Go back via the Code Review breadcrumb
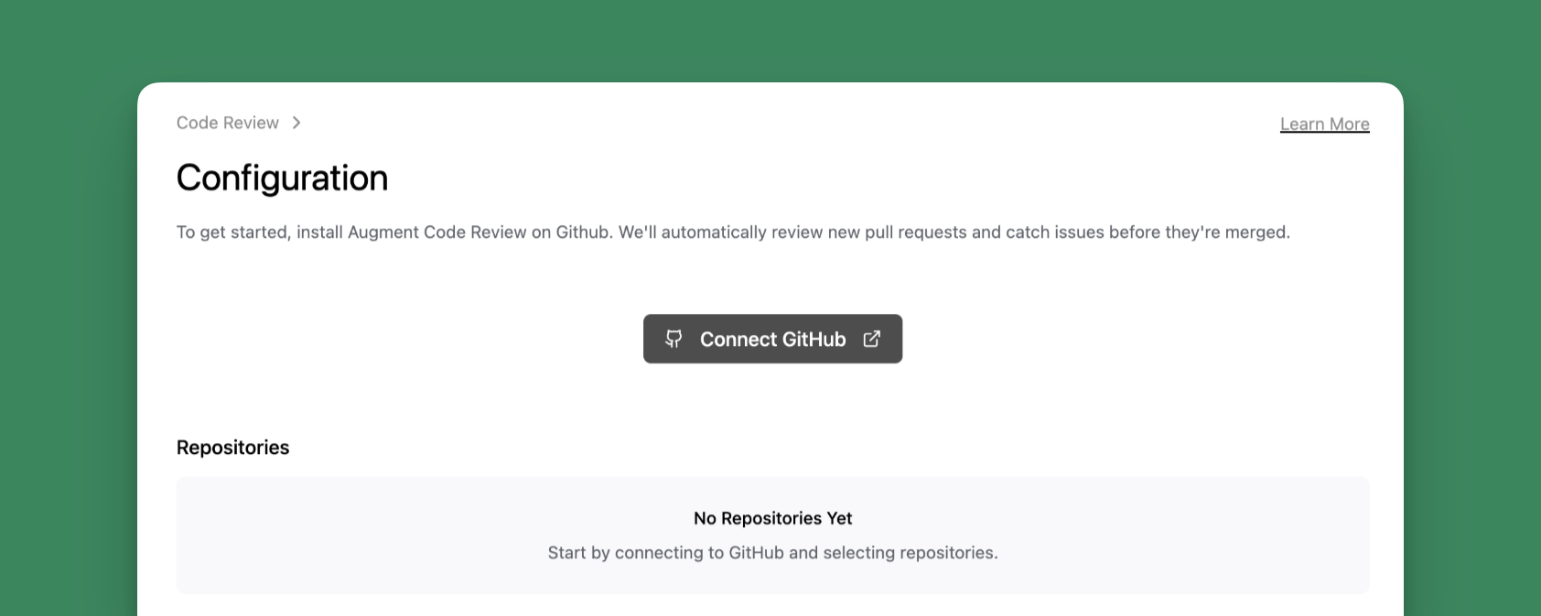The width and height of the screenshot is (1541, 616). [x=227, y=122]
